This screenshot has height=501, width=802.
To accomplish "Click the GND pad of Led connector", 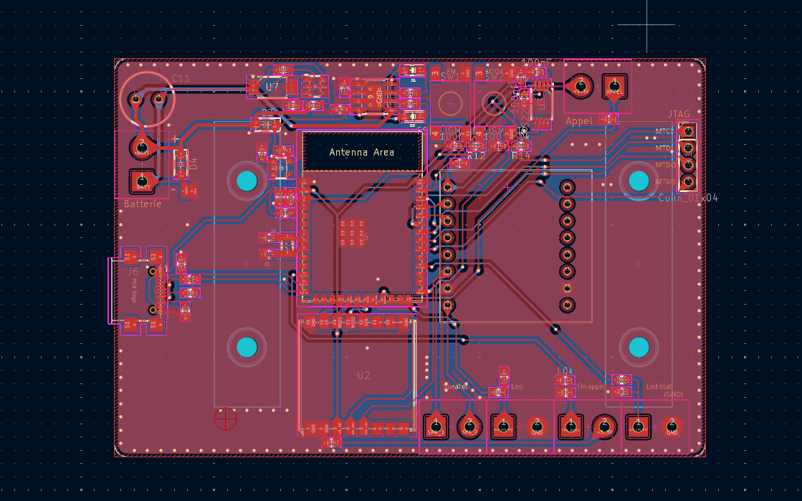I will [x=537, y=426].
